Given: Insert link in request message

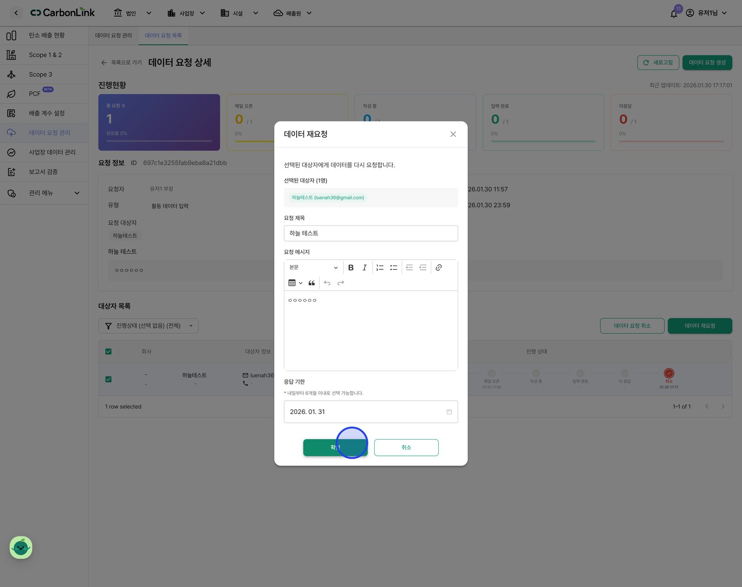Looking at the screenshot, I should click(439, 268).
